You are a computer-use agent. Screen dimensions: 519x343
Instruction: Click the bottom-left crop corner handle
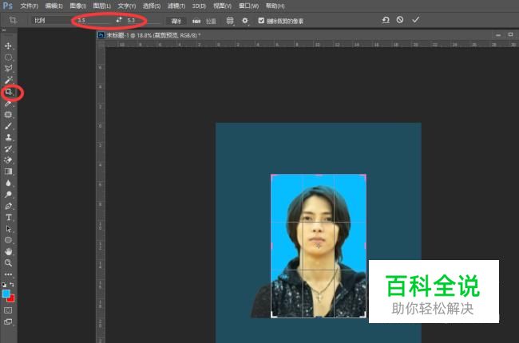pyautogui.click(x=272, y=316)
